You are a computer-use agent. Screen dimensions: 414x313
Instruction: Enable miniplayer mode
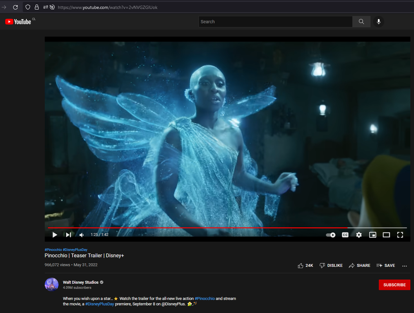[x=372, y=235]
